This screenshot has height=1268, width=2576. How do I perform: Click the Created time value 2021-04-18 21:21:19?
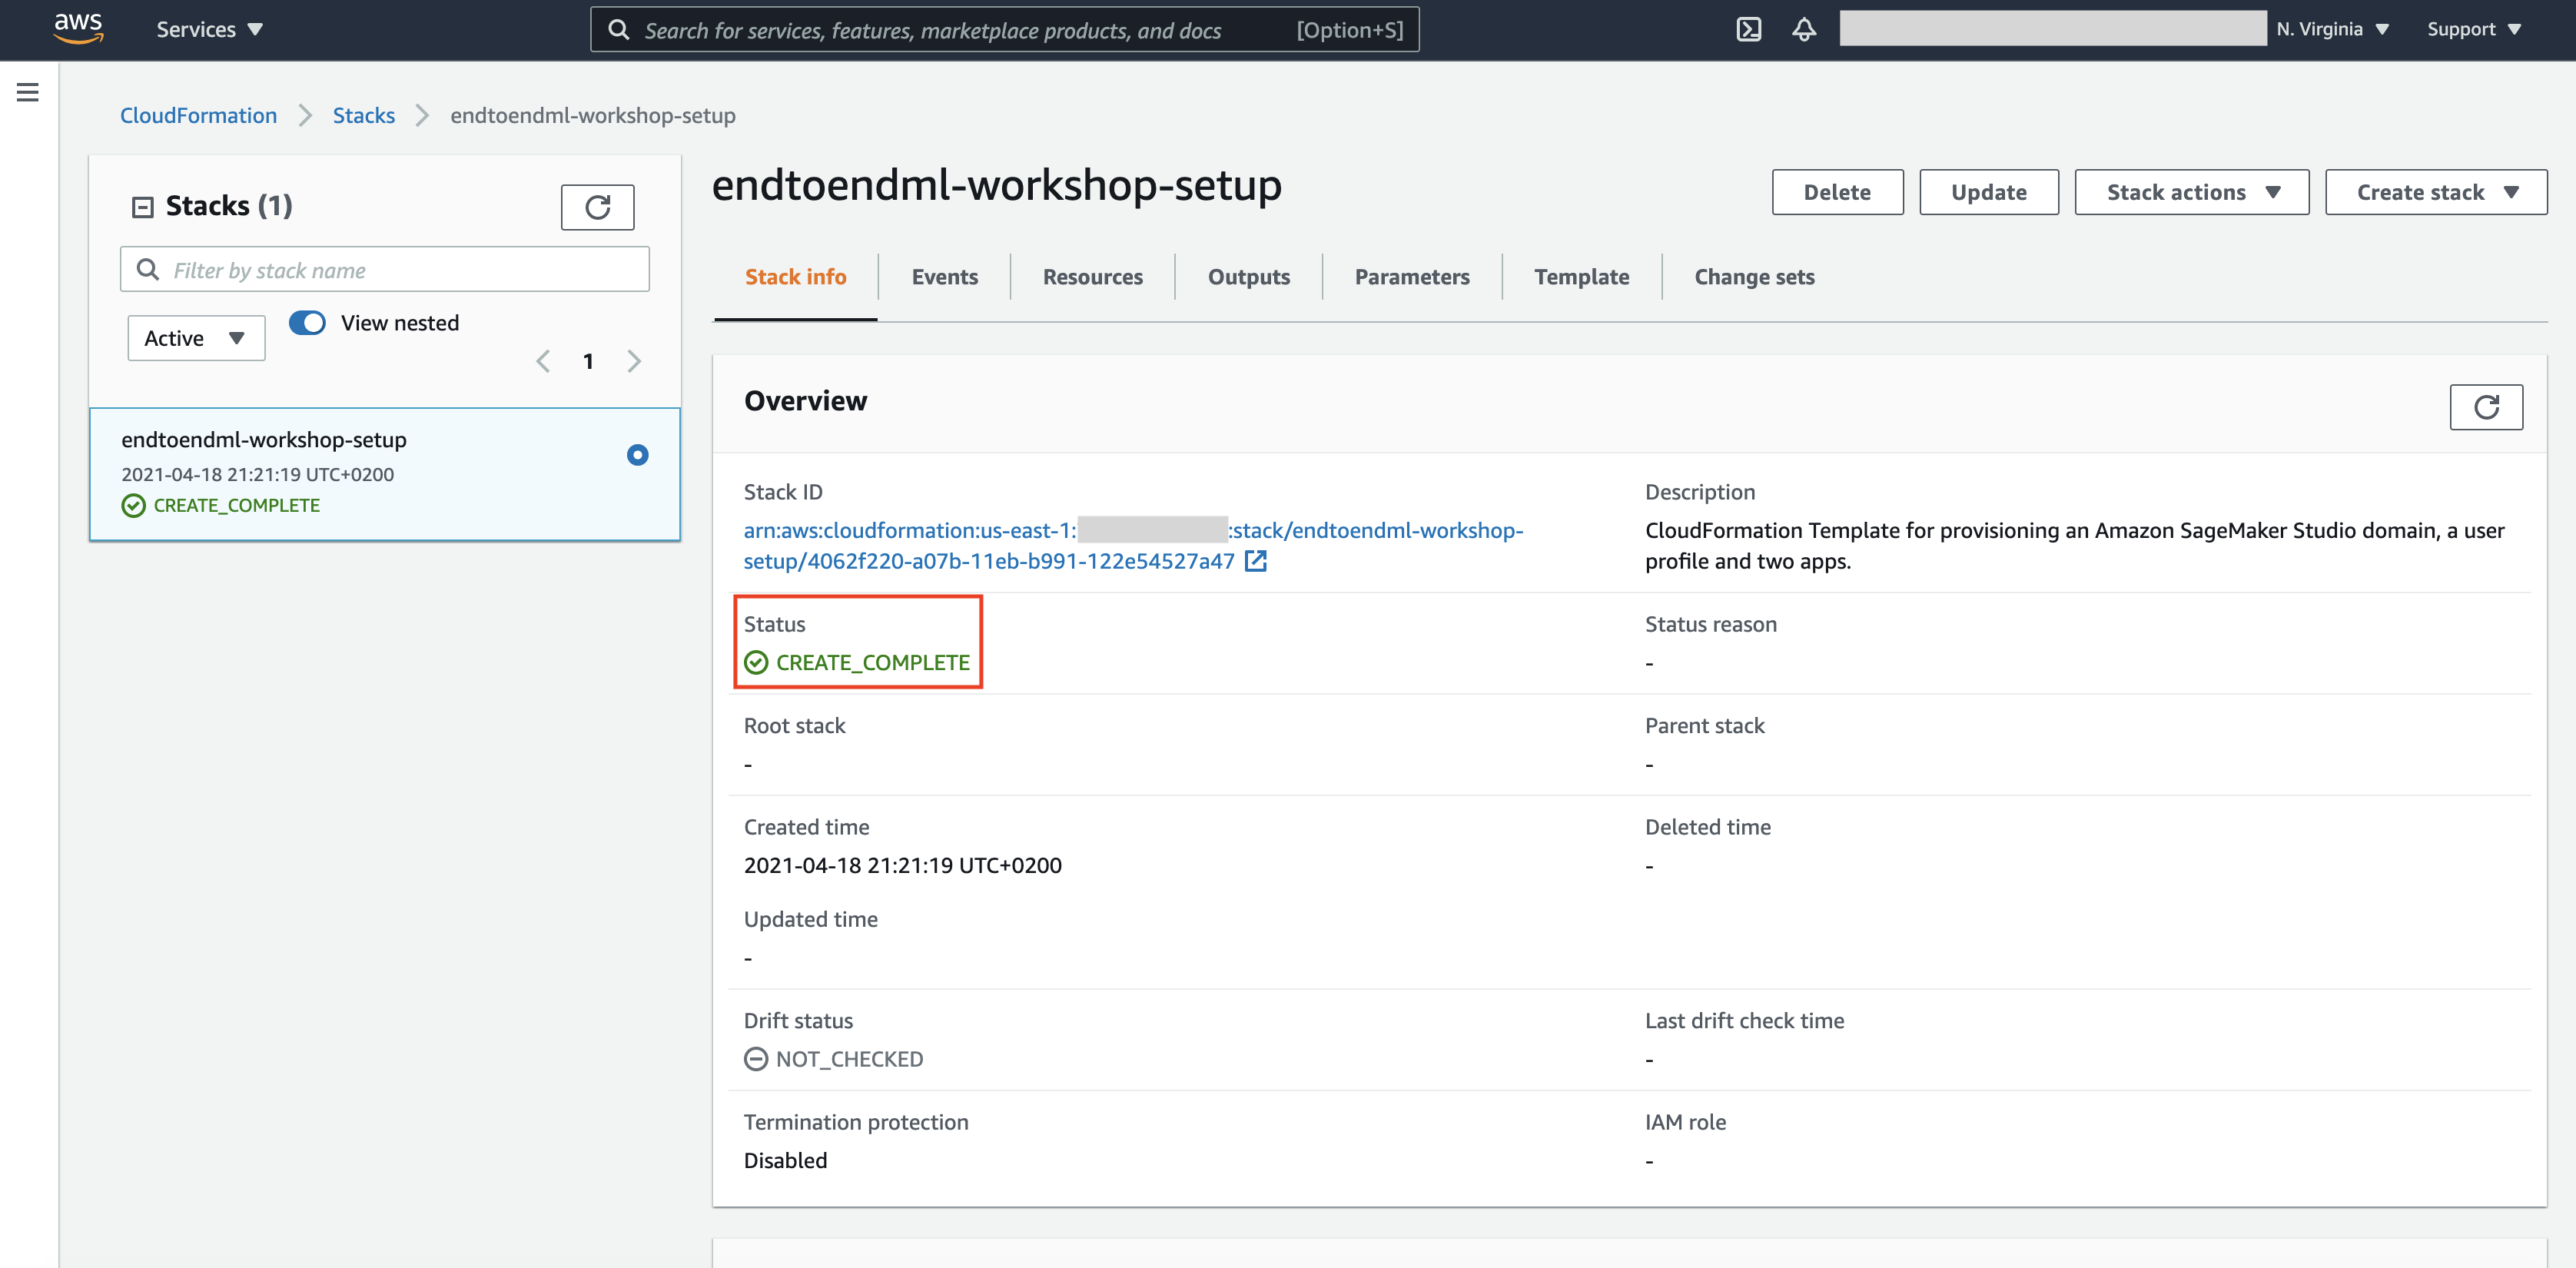tap(902, 866)
